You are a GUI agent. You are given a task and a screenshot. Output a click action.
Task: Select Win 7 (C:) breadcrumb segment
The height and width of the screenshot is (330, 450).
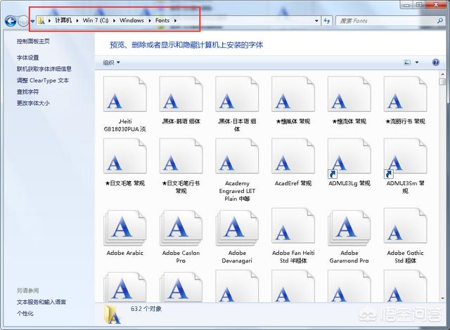pos(96,20)
